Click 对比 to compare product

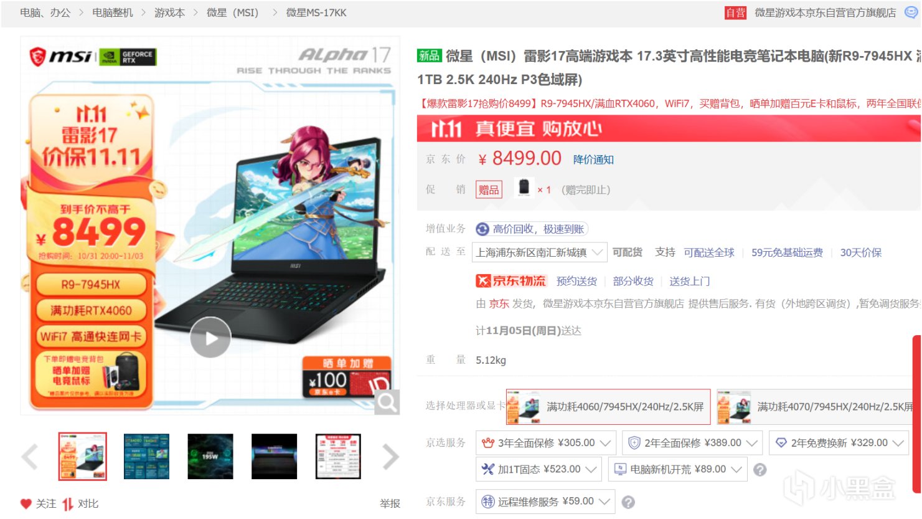tap(88, 503)
